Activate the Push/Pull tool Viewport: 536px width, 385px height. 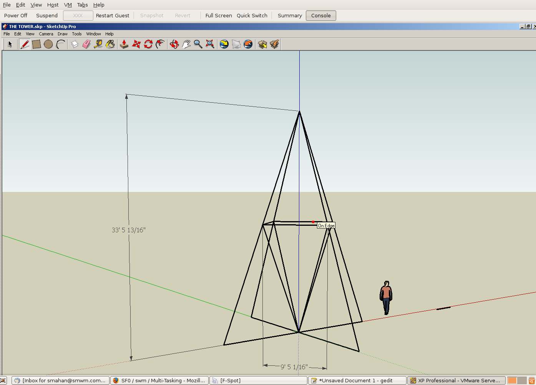point(124,44)
